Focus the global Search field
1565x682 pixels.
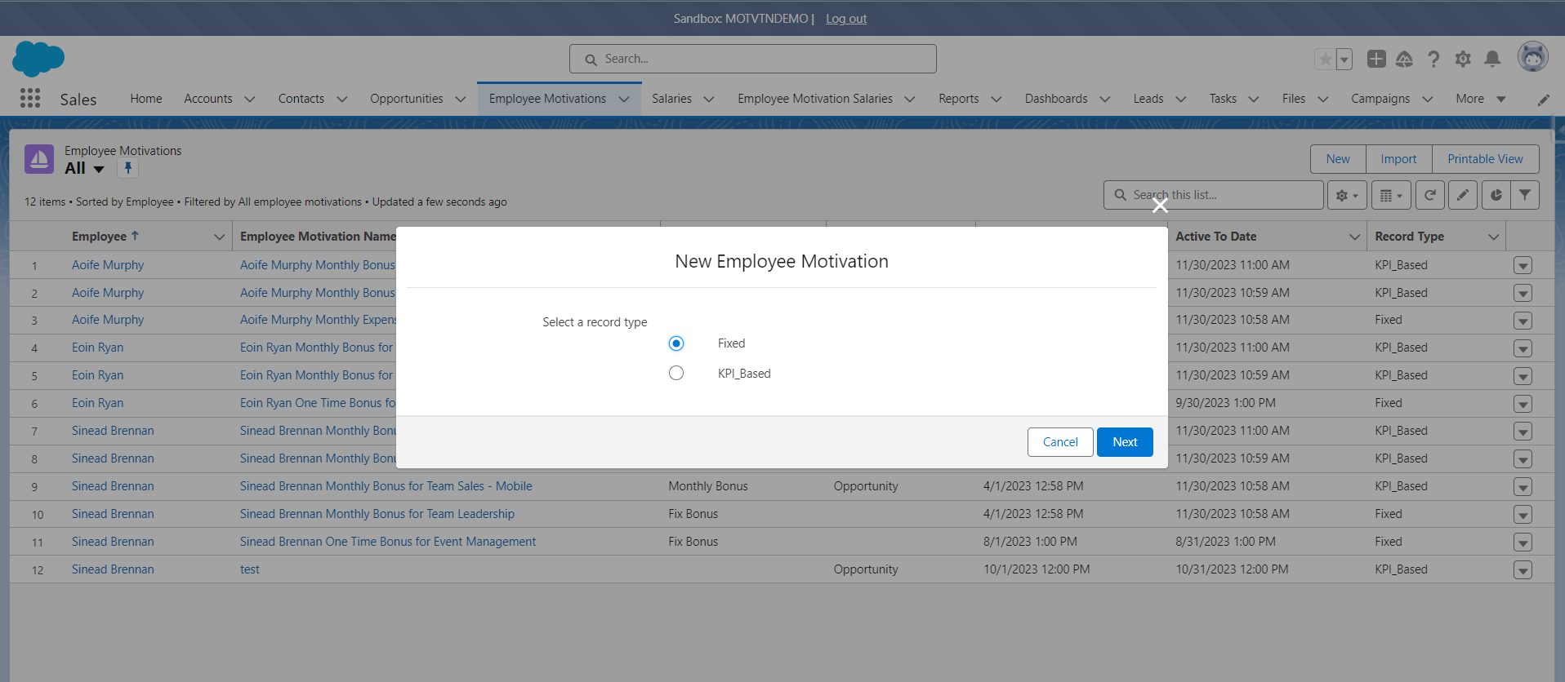tap(753, 59)
